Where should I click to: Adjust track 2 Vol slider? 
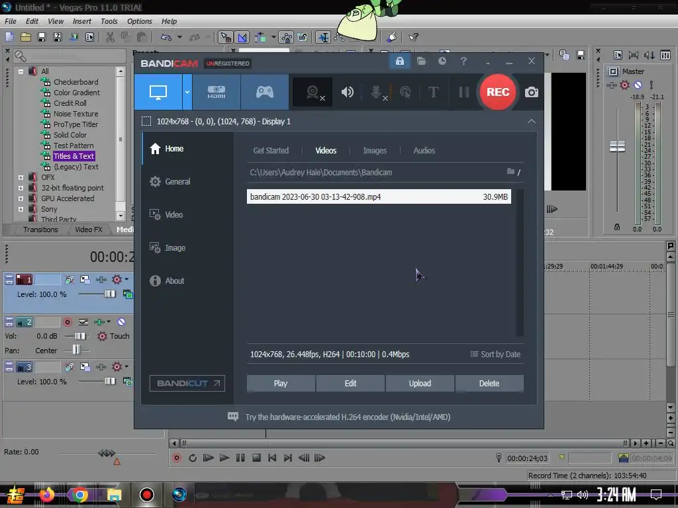[80, 335]
